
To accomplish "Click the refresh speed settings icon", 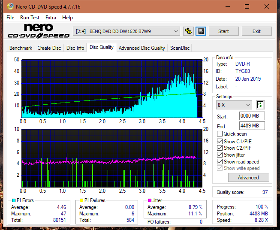I will 260,105.
